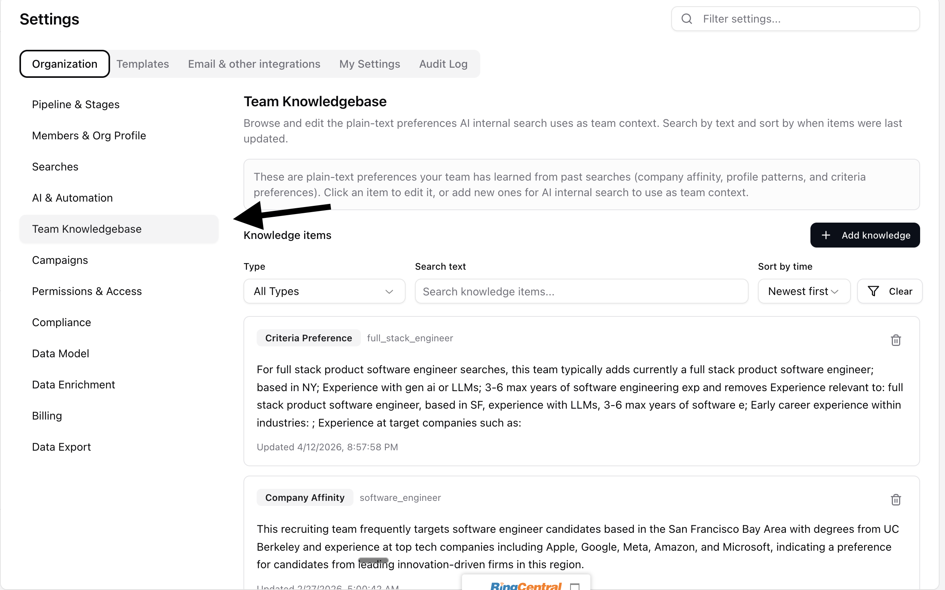Switch to the Templates tab
Viewport: 945px width, 590px height.
143,63
